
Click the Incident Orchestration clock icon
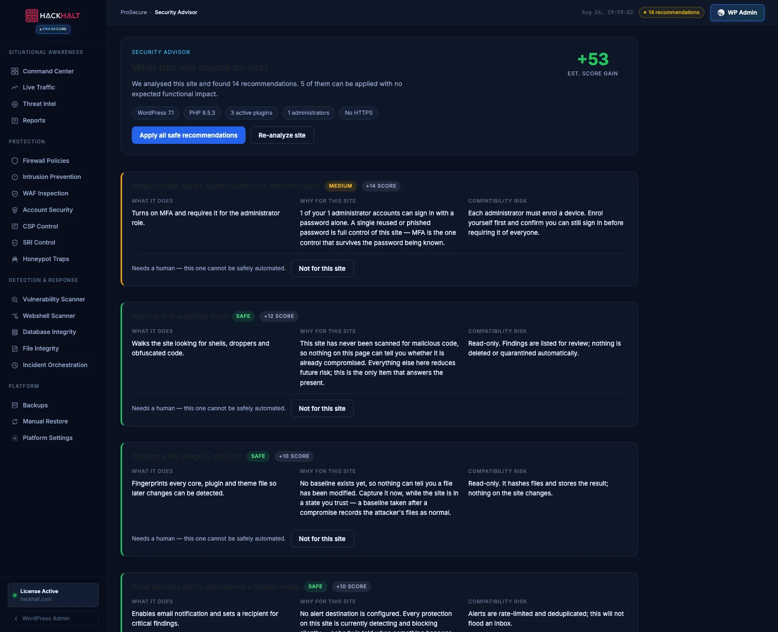[15, 365]
